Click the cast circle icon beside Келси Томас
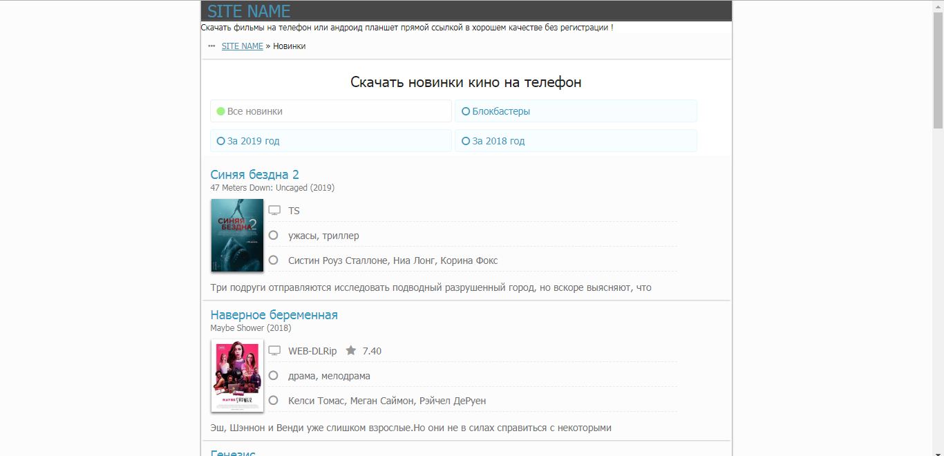Image resolution: width=944 pixels, height=456 pixels. (274, 401)
